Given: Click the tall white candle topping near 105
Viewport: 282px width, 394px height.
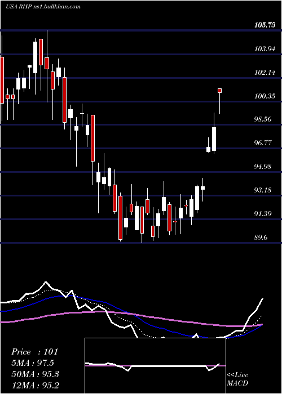Looking at the screenshot, I should pos(35,57).
